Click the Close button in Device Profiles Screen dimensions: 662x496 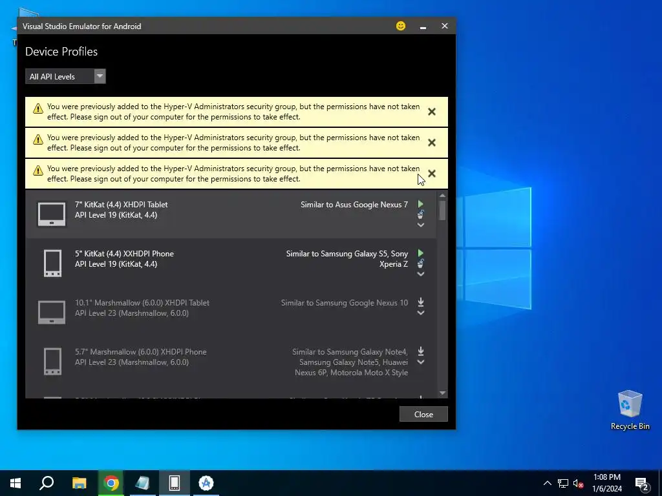423,414
